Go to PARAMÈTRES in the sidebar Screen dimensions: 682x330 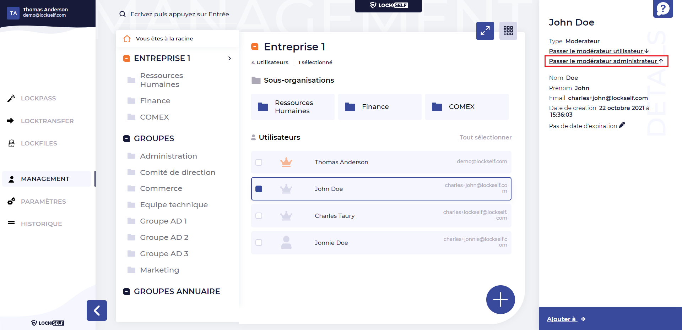point(43,202)
